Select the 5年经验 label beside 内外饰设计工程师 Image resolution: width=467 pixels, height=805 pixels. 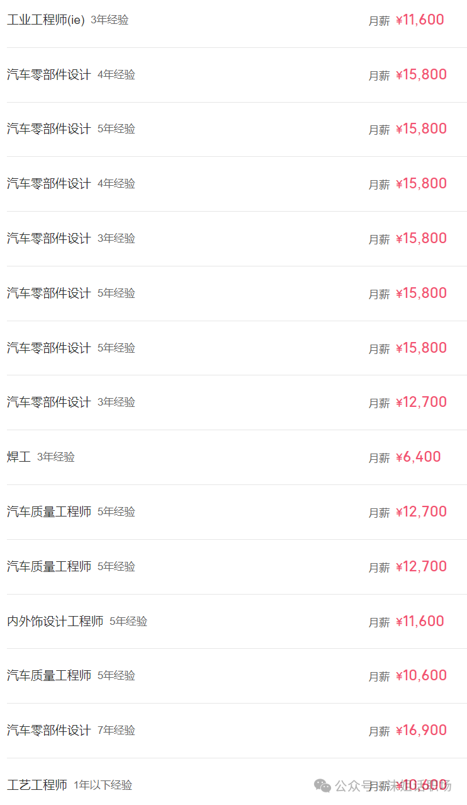(128, 622)
